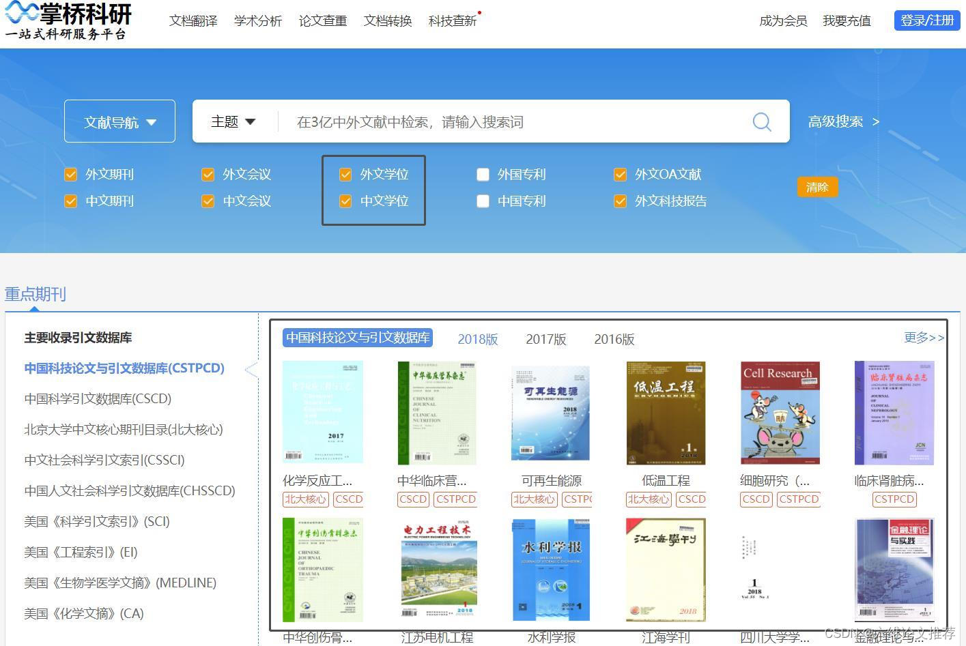Image resolution: width=966 pixels, height=646 pixels.
Task: Enable the 中国专利 checkbox
Action: (483, 201)
